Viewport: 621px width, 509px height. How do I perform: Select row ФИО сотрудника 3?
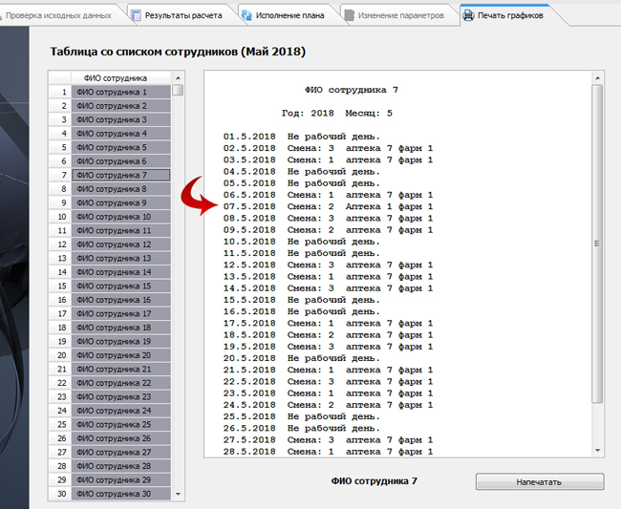[120, 119]
